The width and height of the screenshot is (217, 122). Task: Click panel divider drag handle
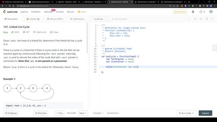89,60
